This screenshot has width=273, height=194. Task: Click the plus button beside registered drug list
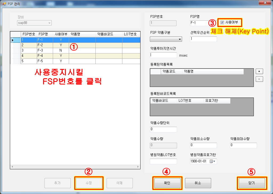point(259,71)
